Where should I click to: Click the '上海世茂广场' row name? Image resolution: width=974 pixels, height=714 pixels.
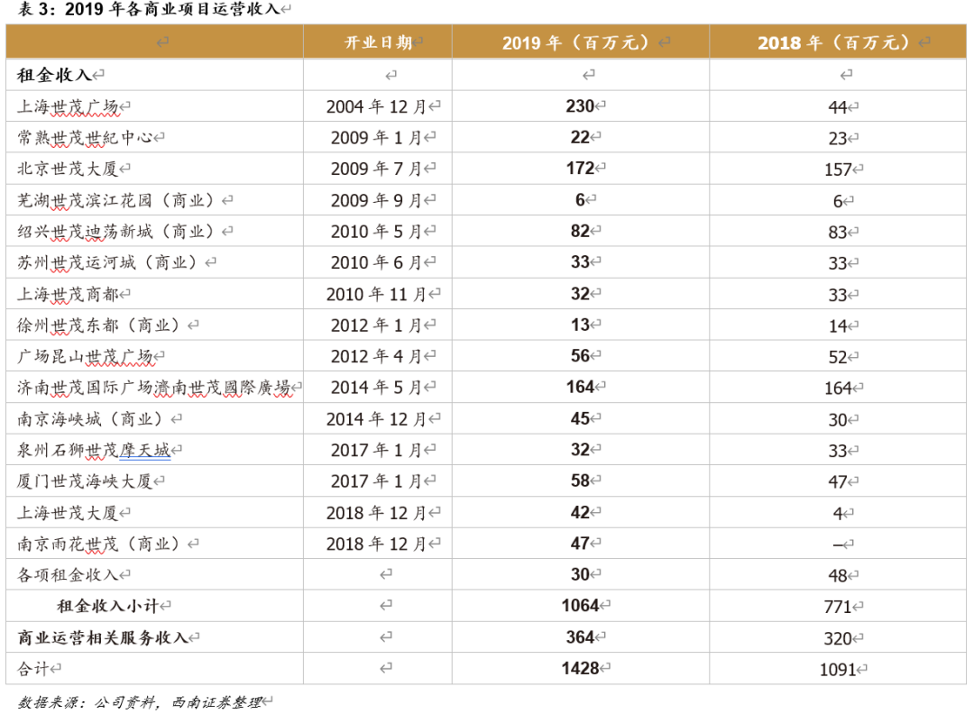[x=68, y=106]
